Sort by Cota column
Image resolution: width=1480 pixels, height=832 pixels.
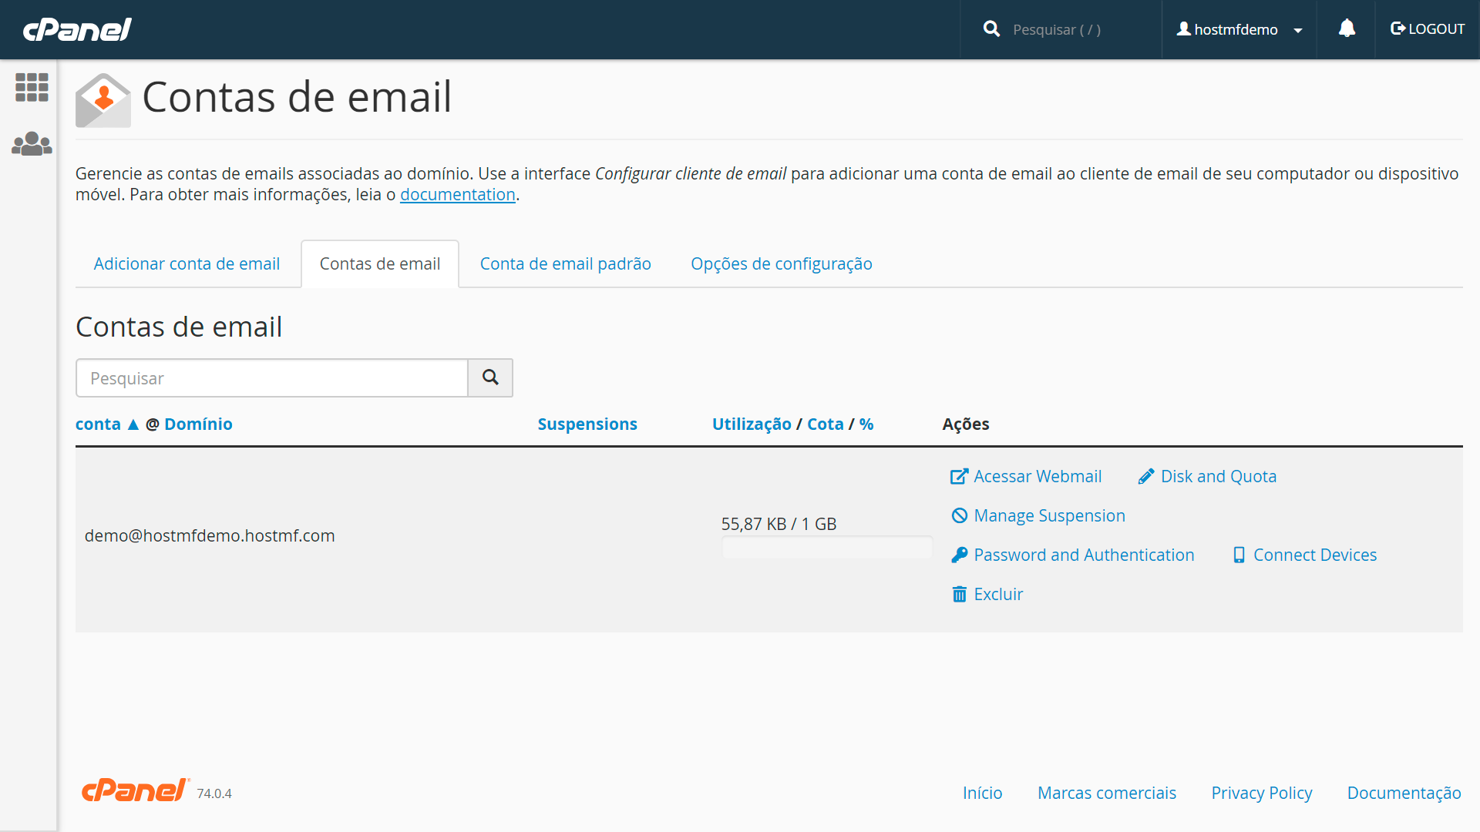coord(826,424)
